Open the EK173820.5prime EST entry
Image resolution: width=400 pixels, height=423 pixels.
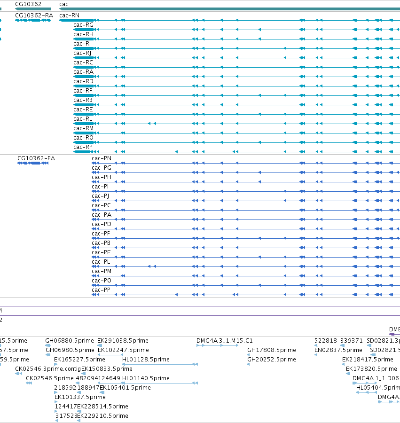371,369
